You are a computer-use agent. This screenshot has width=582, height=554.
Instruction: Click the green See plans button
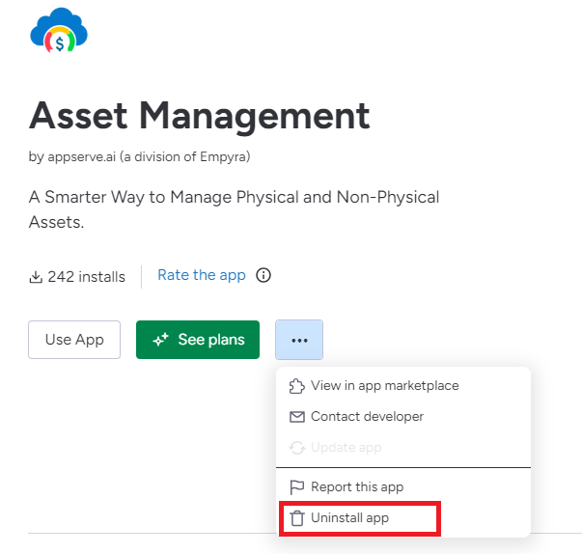point(198,340)
